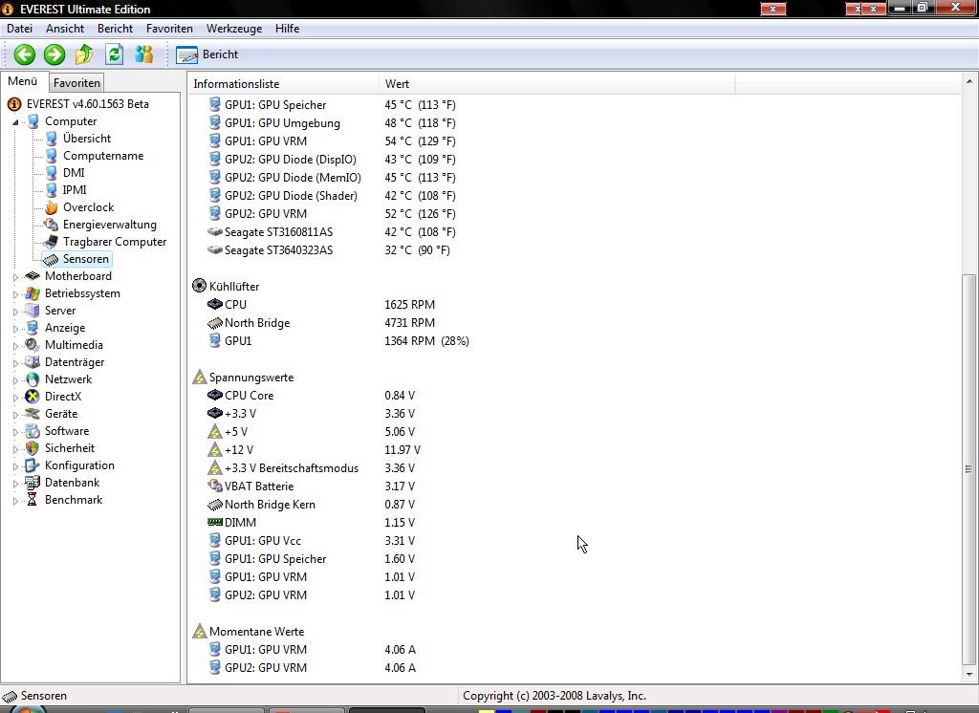The image size is (979, 713).
Task: Click the North Bridge fan chip icon
Action: (x=215, y=323)
